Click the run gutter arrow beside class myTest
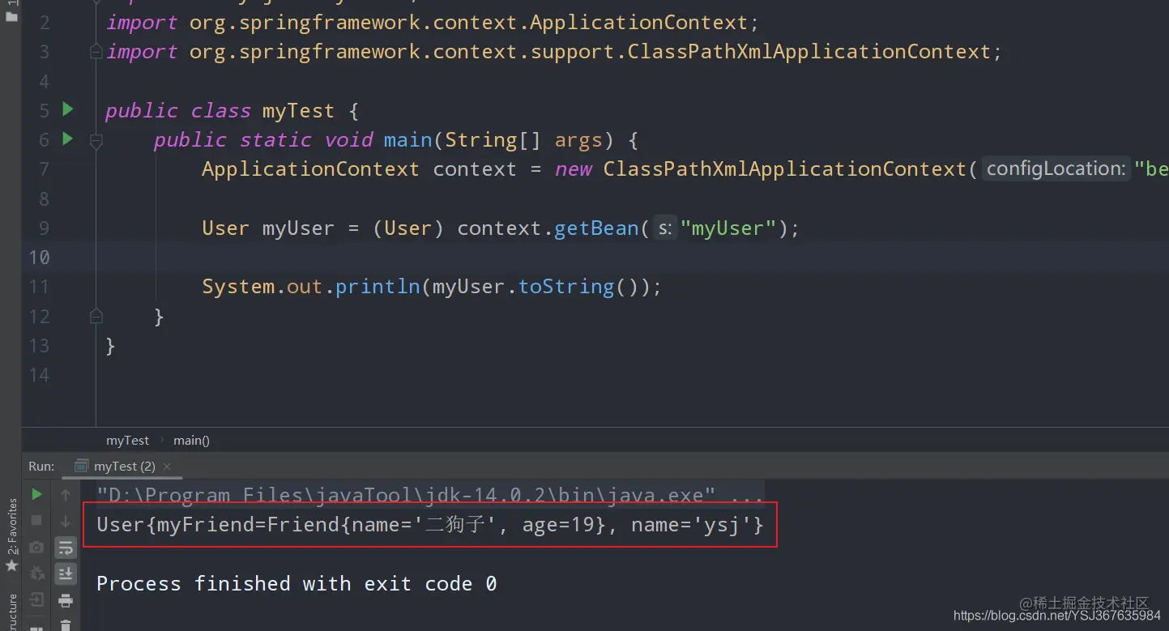 point(68,109)
